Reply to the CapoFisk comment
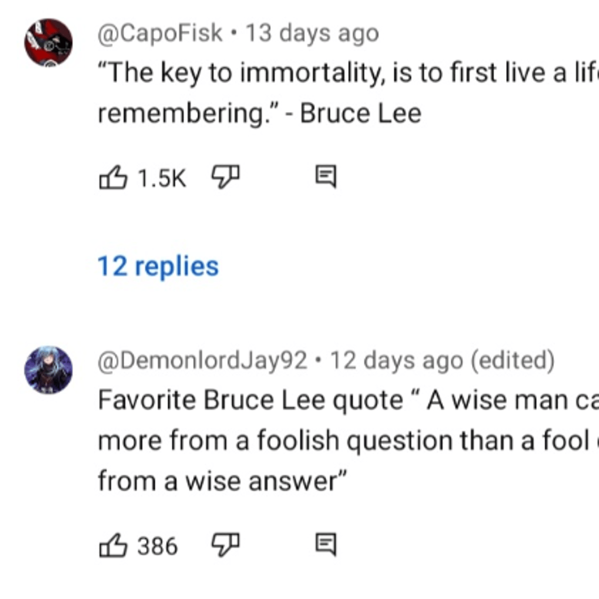The height and width of the screenshot is (599, 599). coord(325,177)
